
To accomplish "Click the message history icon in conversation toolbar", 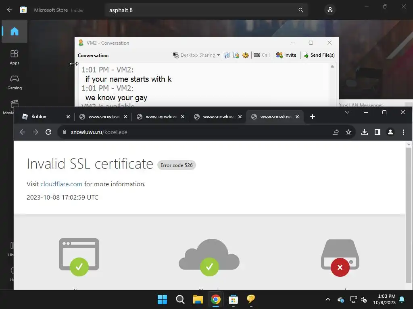I will click(227, 55).
